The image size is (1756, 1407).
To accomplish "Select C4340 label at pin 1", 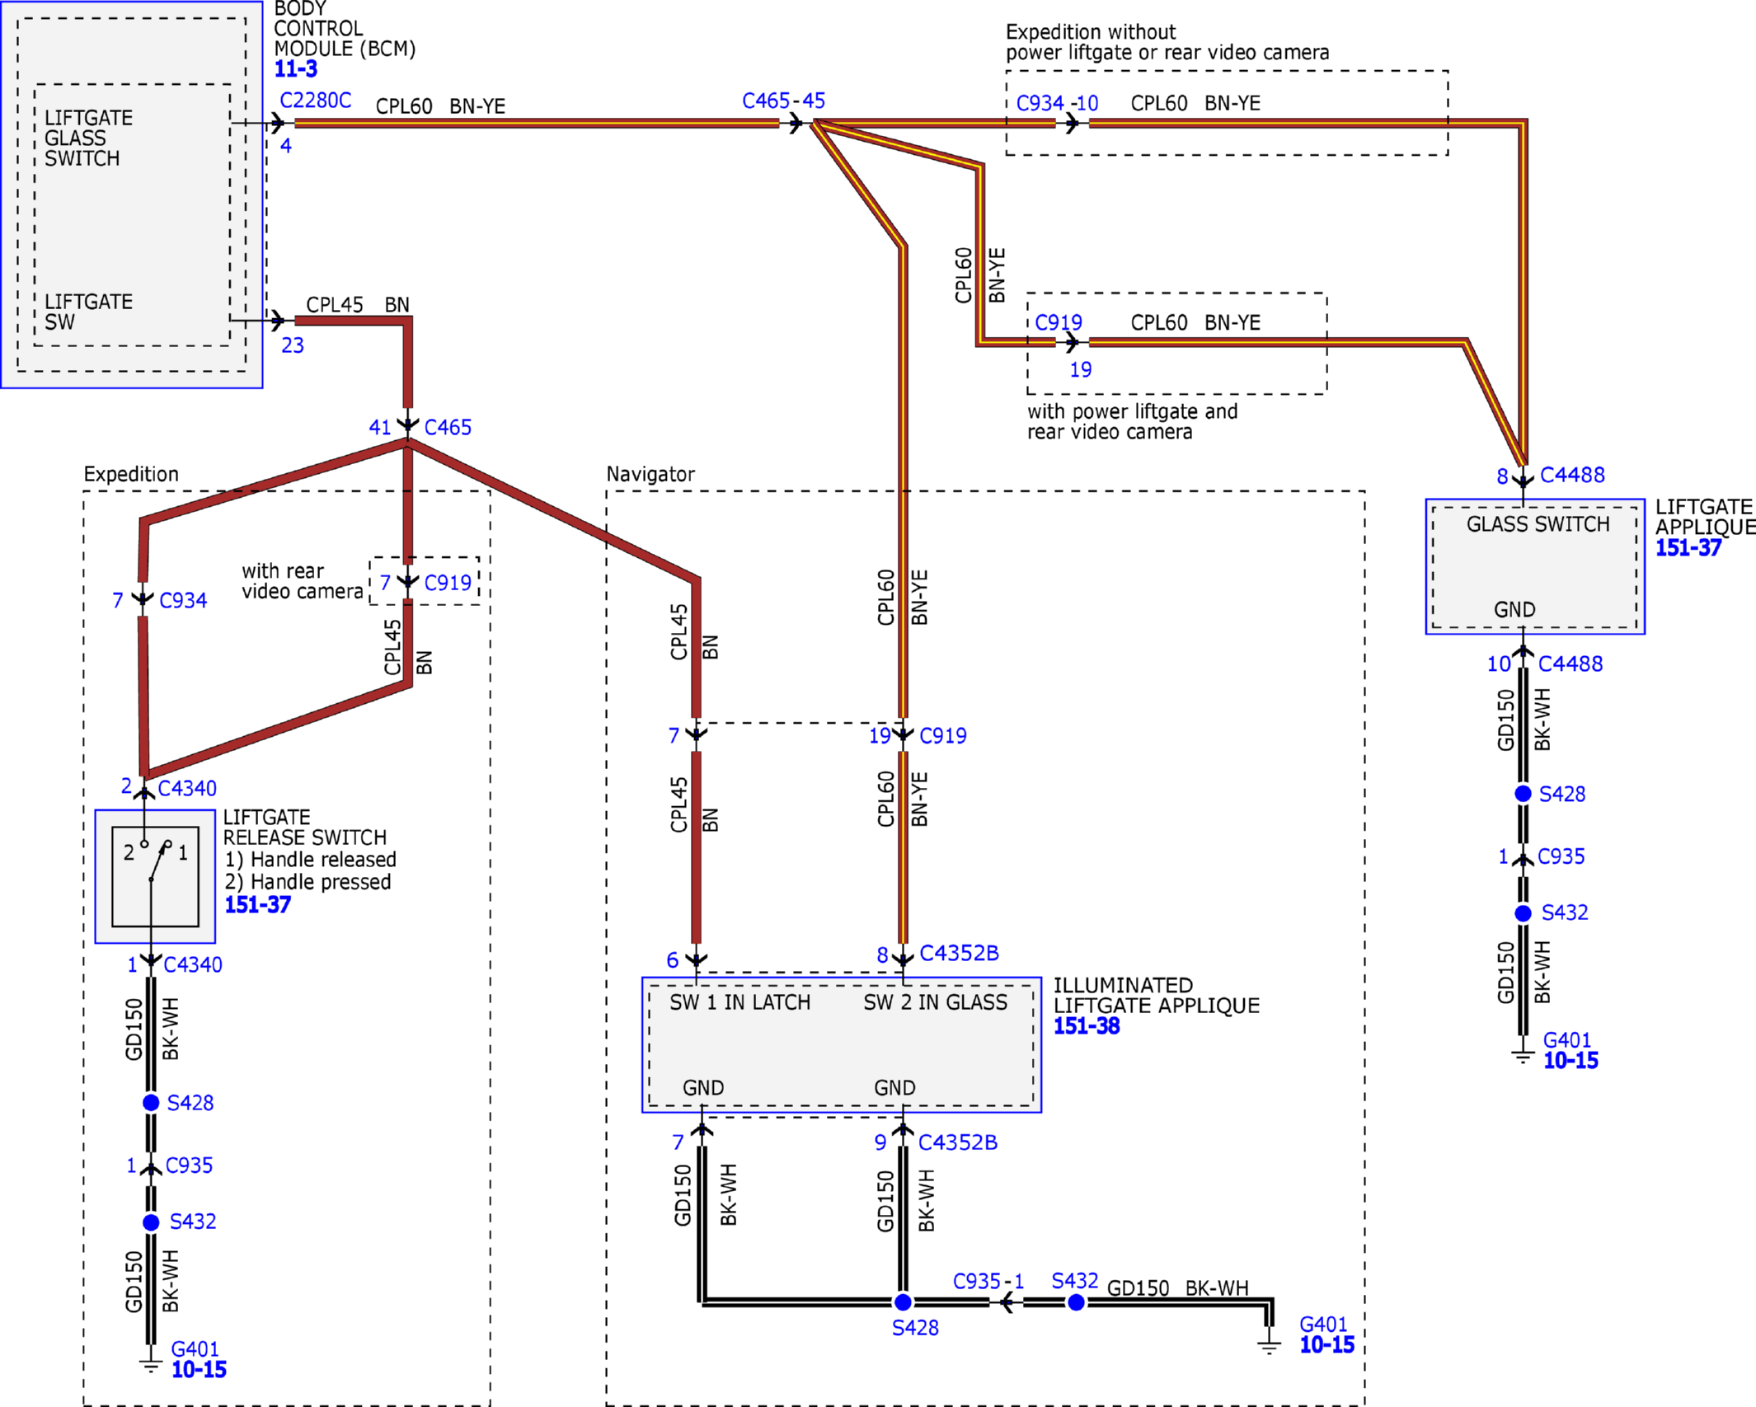I will click(x=193, y=965).
